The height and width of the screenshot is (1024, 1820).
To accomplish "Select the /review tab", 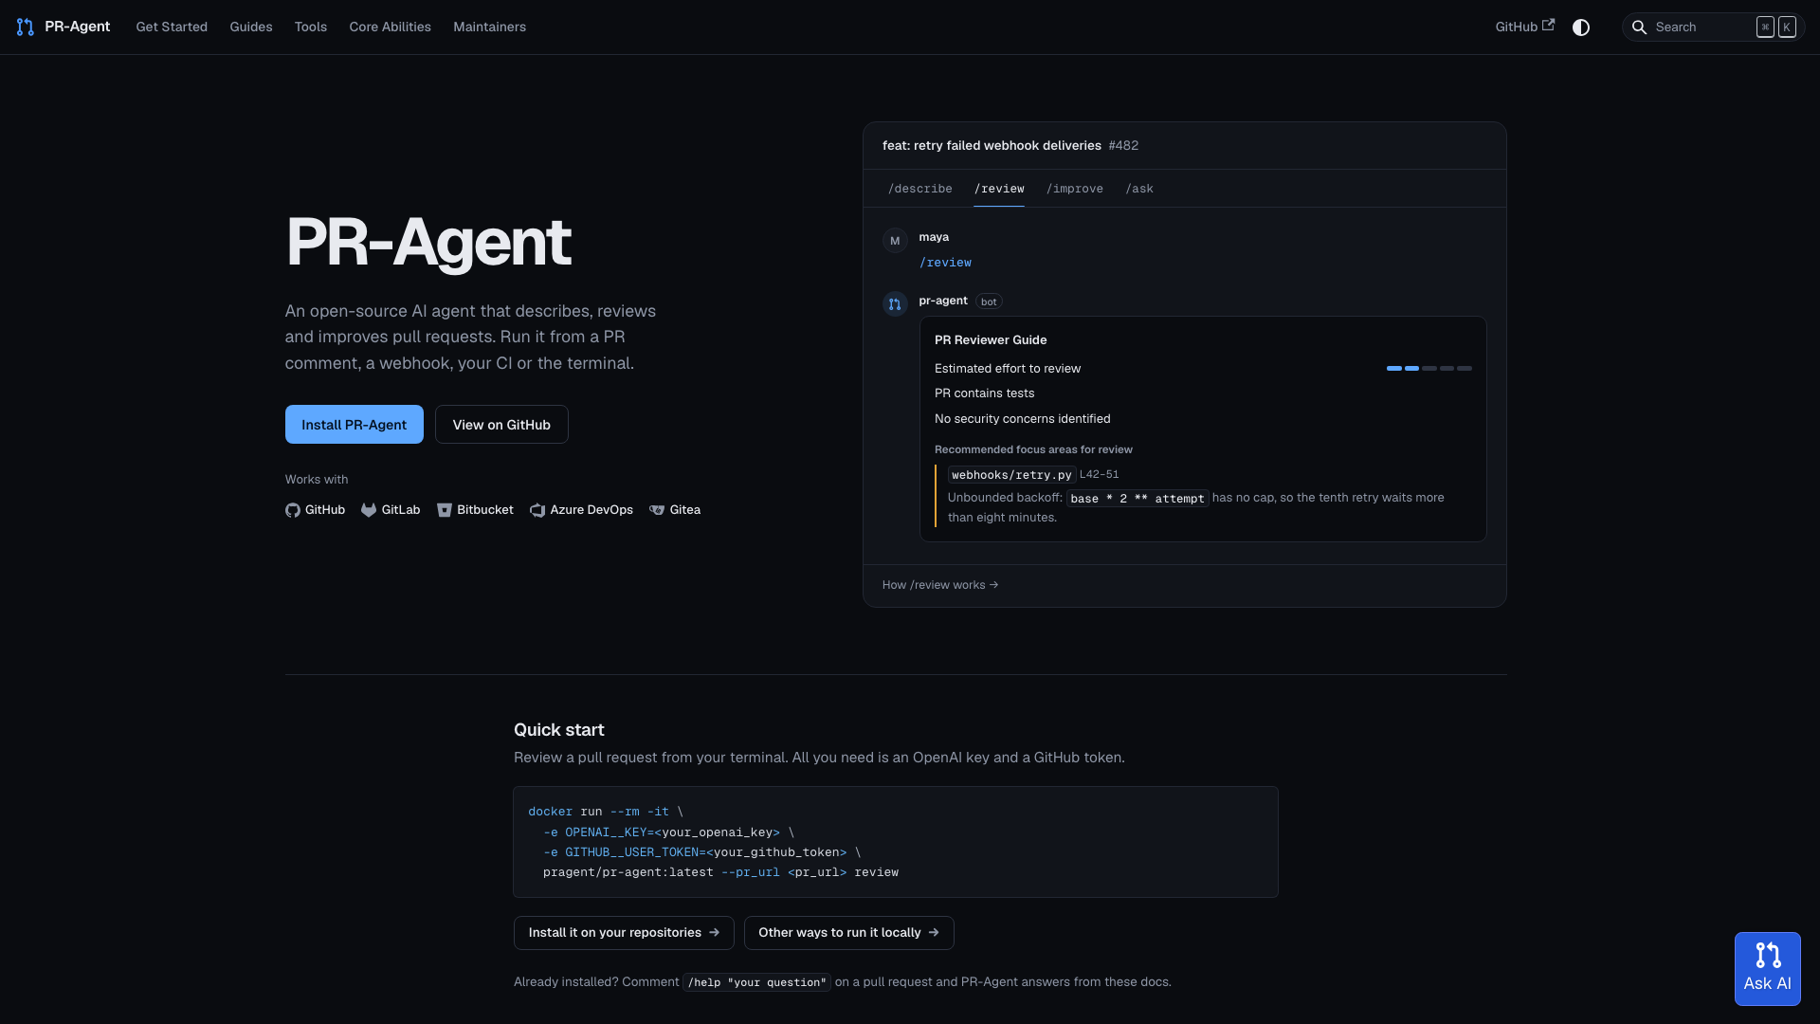I will [999, 189].
